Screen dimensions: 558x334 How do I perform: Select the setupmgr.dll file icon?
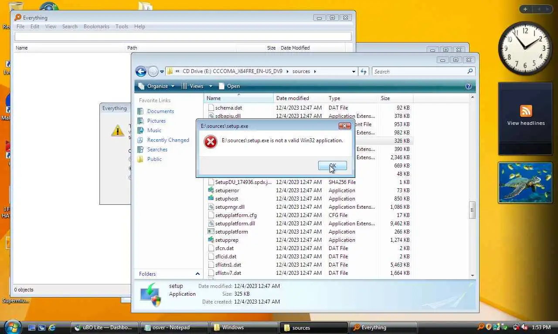[211, 207]
